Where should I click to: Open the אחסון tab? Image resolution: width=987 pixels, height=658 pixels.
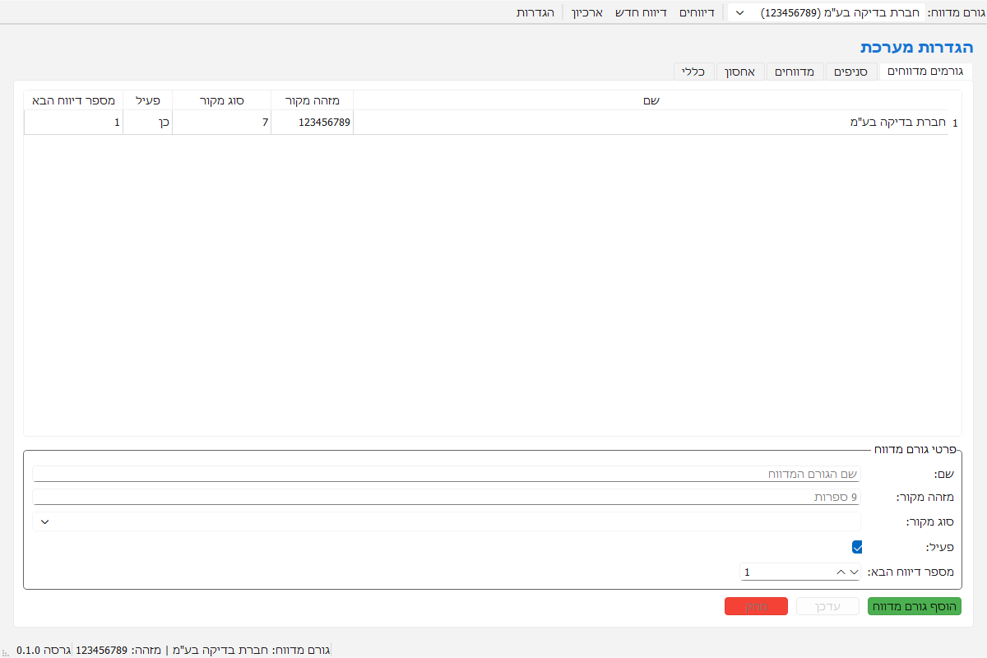point(742,72)
